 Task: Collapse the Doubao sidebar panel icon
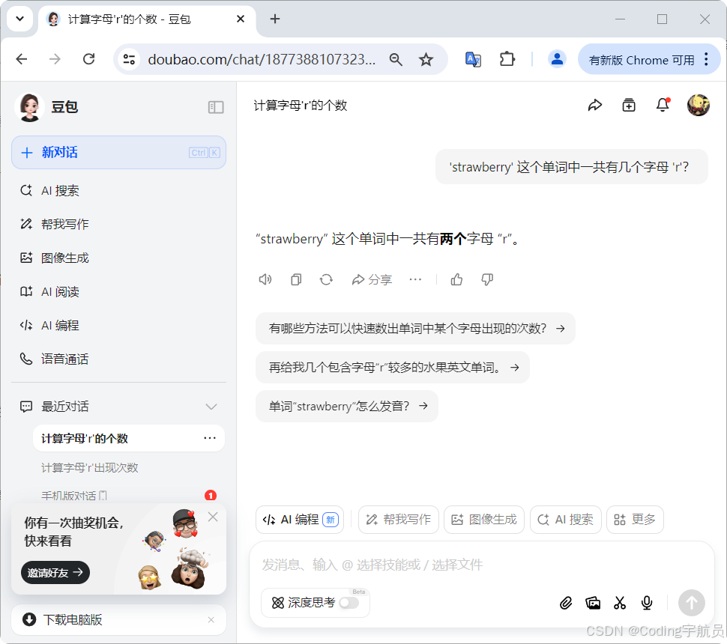(216, 107)
